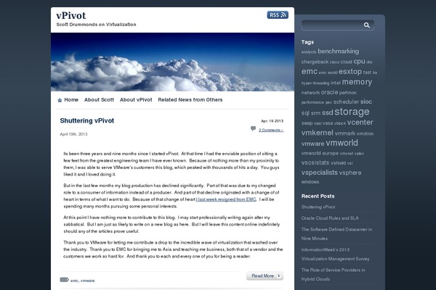Screen dimensions: 436x290
Task: Open InformationWeek's 2013 Virtualization Management Survey
Action: tap(335, 254)
